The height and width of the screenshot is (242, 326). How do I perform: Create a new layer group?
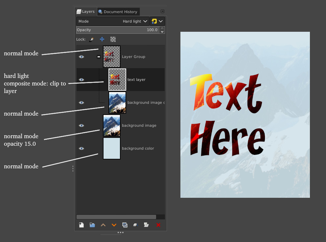coord(92,225)
